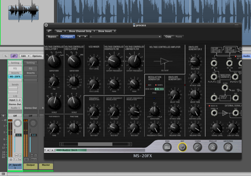Click the purple link icon in mixer toolbar
Viewport: 251px width, 176px height.
[x=14, y=56]
